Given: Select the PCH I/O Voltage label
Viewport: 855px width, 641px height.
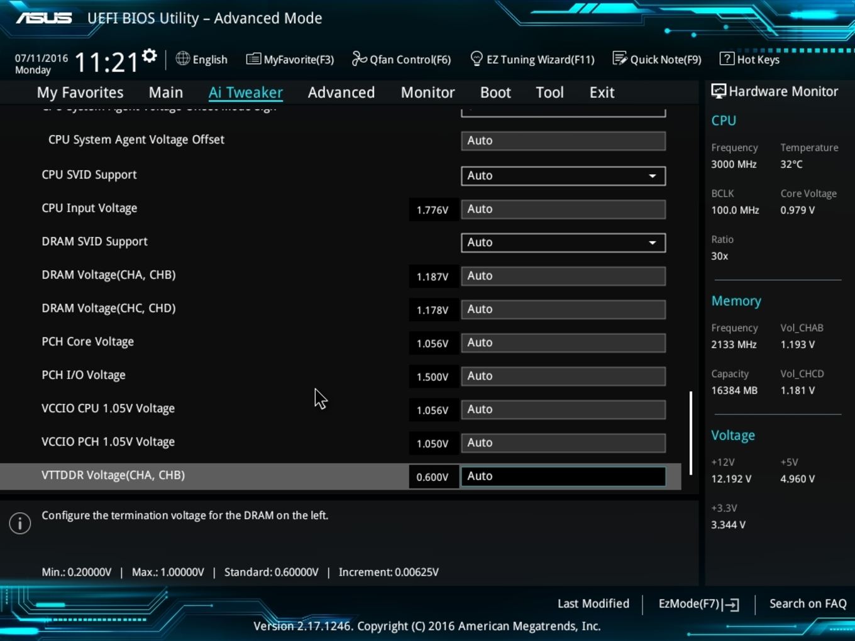Looking at the screenshot, I should click(84, 375).
